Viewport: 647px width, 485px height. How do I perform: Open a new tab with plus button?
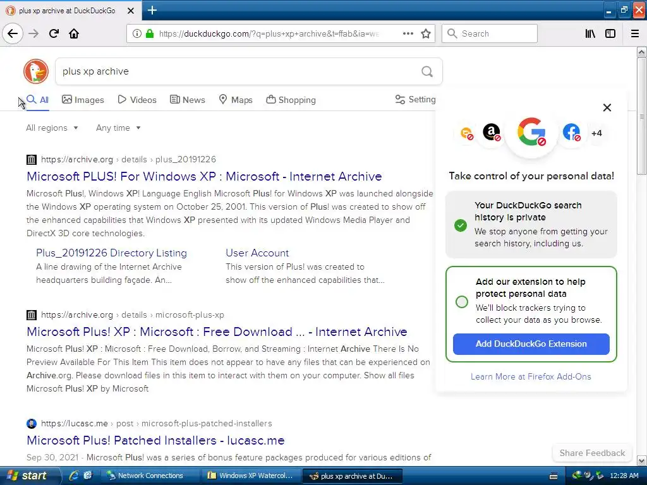click(152, 10)
